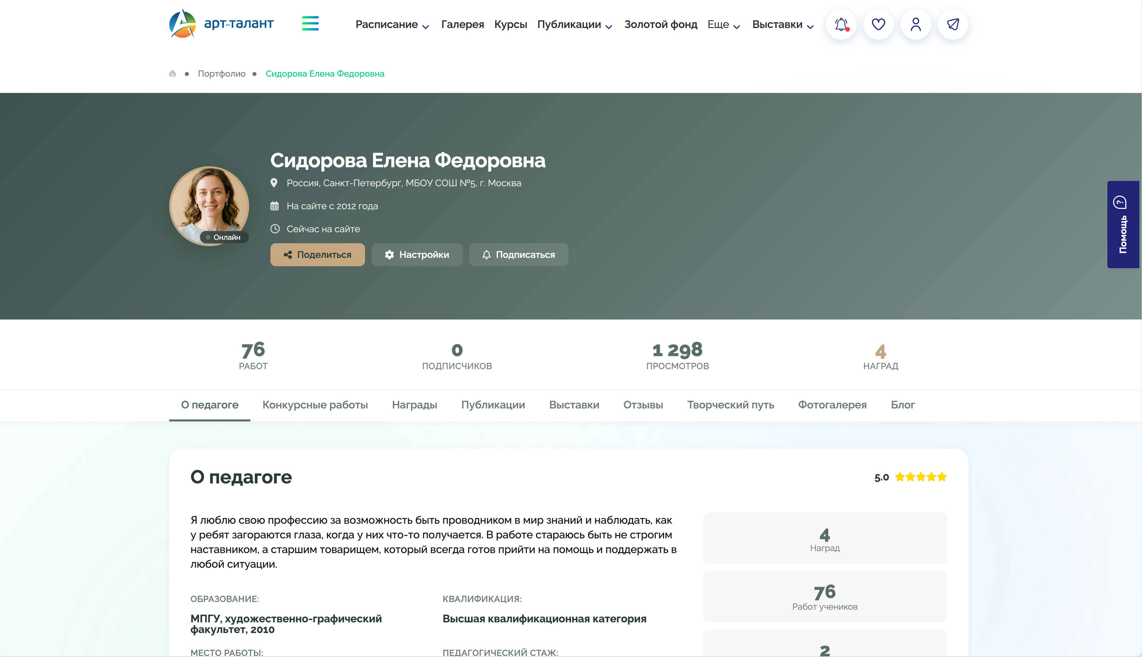The height and width of the screenshot is (657, 1142).
Task: Click the Подписаться button
Action: tap(519, 255)
